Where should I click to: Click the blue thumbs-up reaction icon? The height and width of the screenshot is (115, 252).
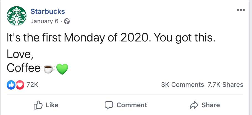point(11,85)
